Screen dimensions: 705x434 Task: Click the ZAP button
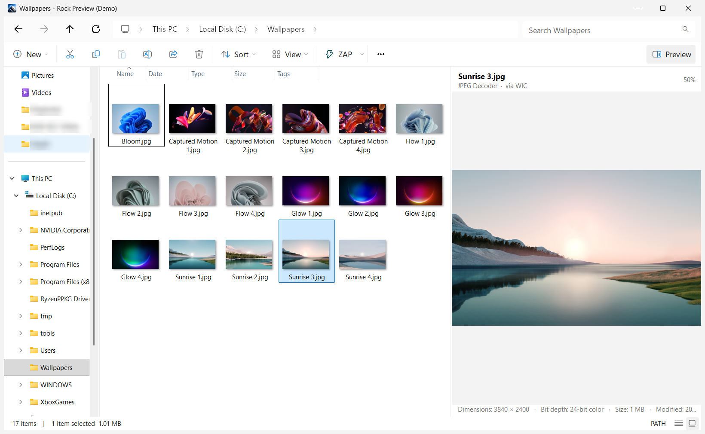click(x=339, y=54)
